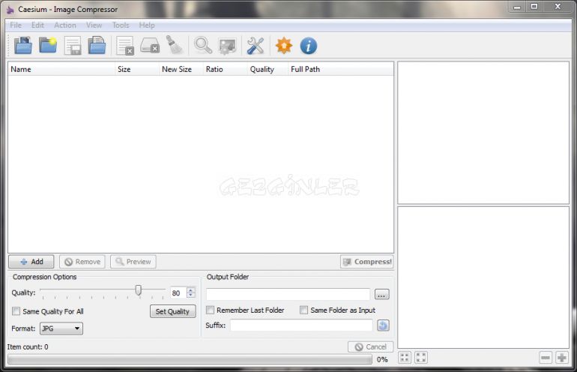577x372 pixels.
Task: Click the zoom out minus icon
Action: pos(546,357)
